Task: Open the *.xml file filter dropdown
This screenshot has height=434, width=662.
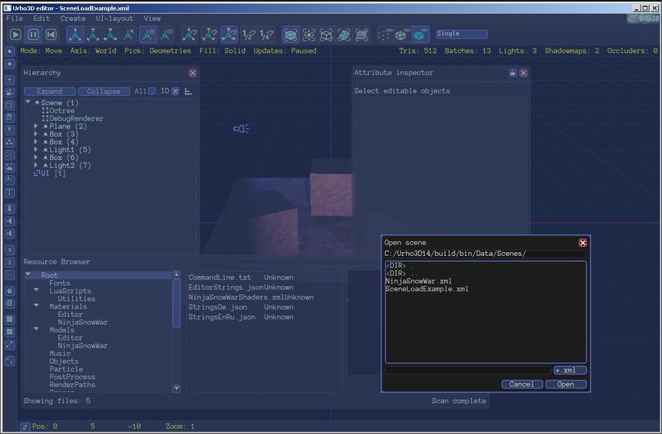Action: point(570,370)
